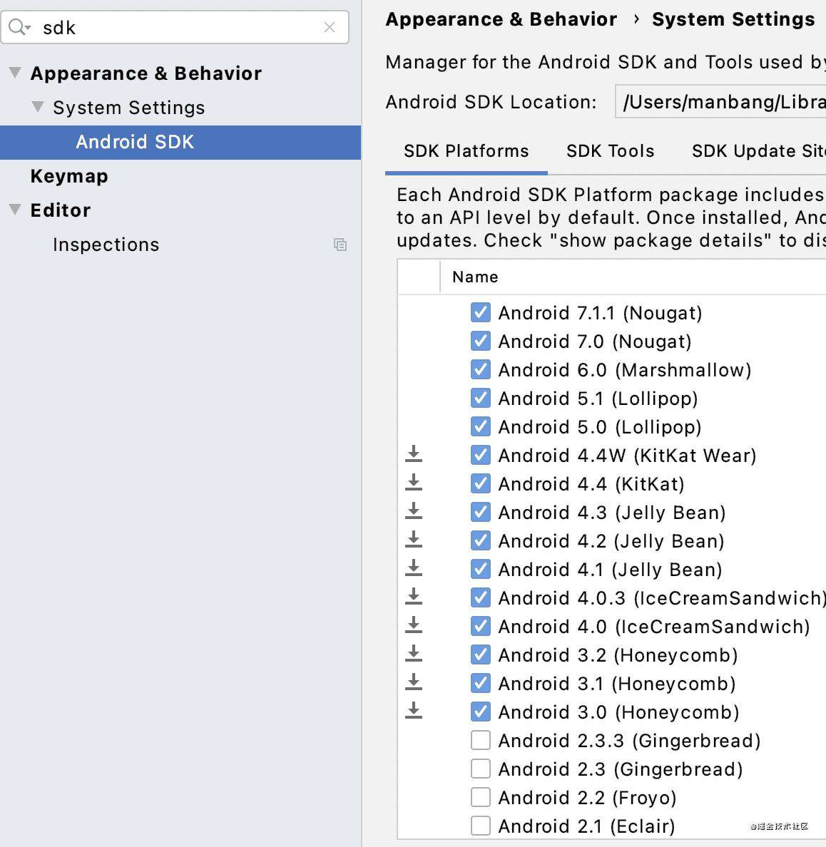Viewport: 826px width, 847px height.
Task: Click download icon for Android 4.2 row
Action: pyautogui.click(x=414, y=540)
